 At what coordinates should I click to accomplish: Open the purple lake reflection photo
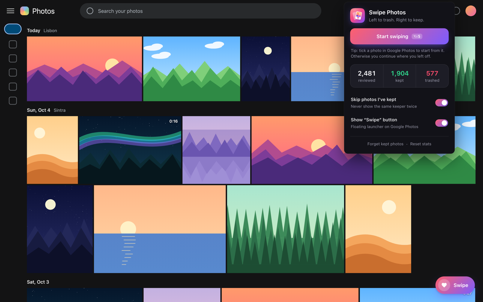(216, 150)
